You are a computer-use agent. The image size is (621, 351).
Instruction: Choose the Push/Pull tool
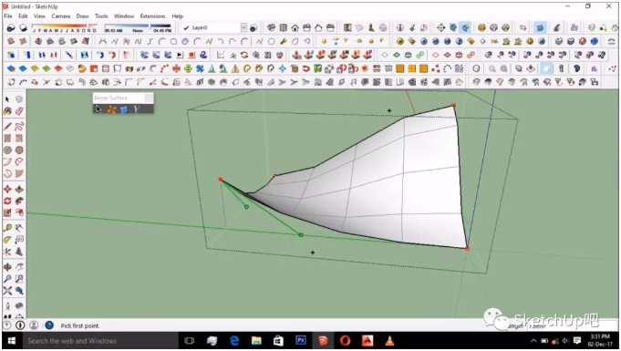click(x=19, y=189)
